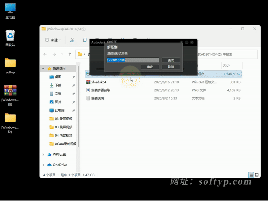The width and height of the screenshot is (268, 201).
Task: Open 文档 in quick access
Action: (x=58, y=94)
